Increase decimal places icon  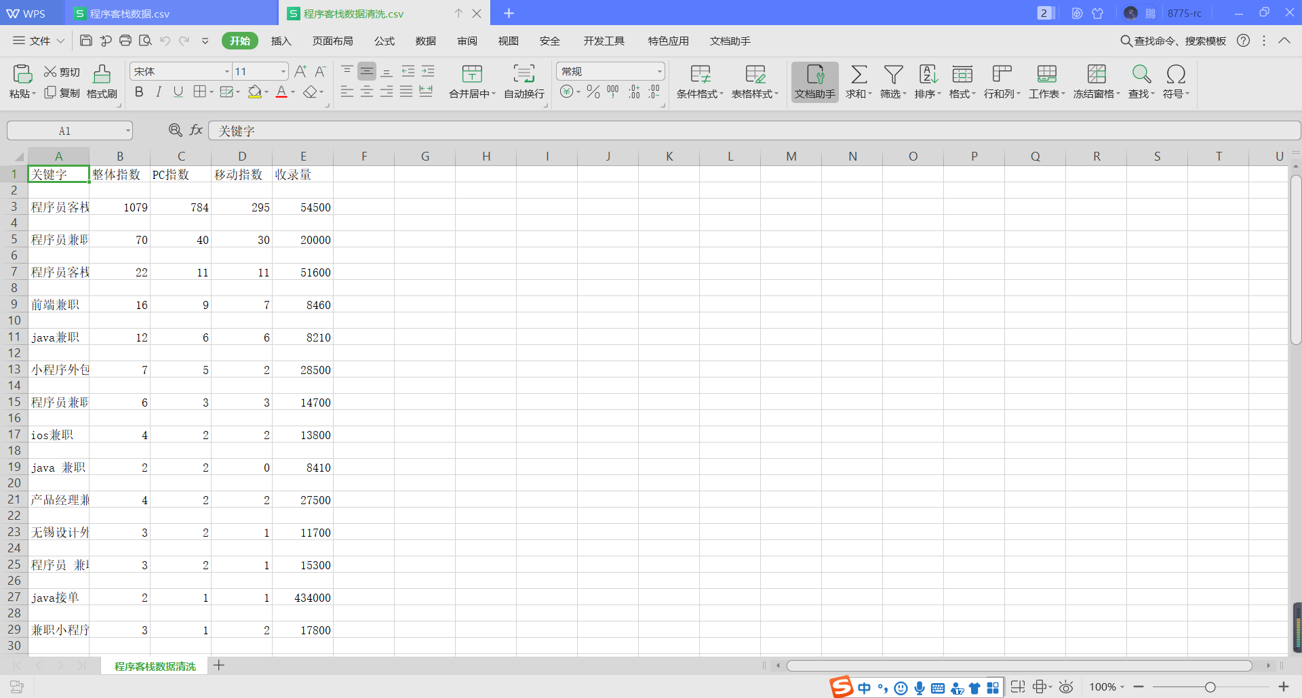pyautogui.click(x=634, y=91)
